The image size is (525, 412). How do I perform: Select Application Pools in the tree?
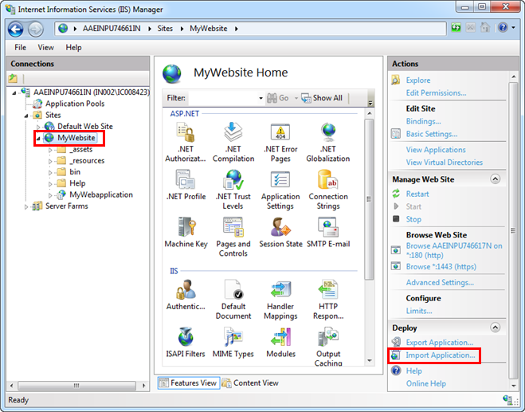[x=74, y=104]
